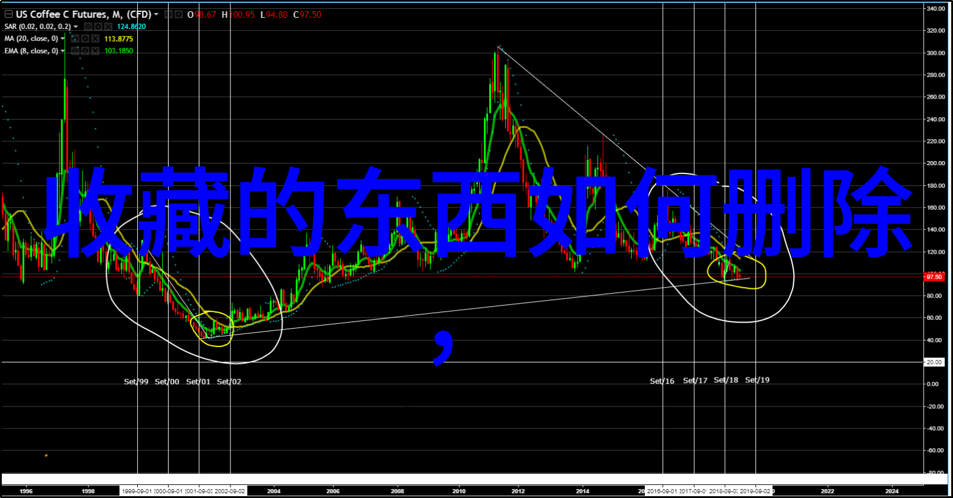Remove the EMA indicator with X
The height and width of the screenshot is (498, 953).
click(x=95, y=51)
